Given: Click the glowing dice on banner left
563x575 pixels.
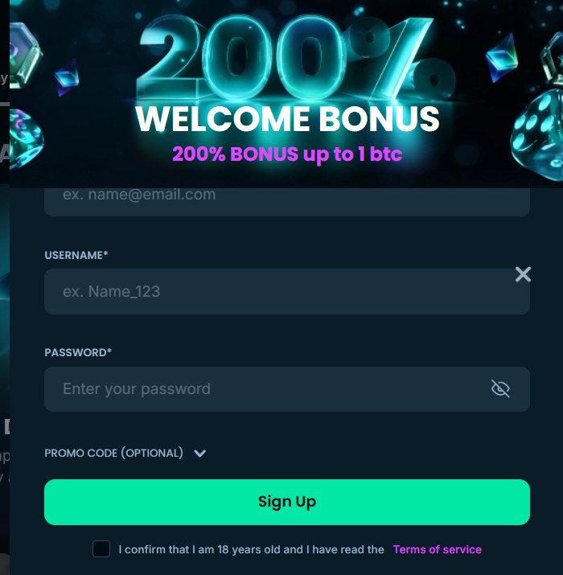Looking at the screenshot, I should (26, 139).
